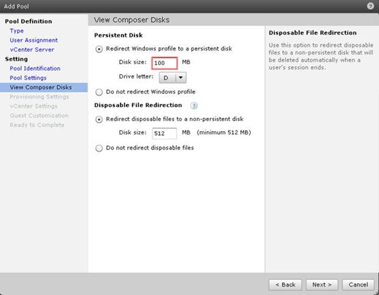This screenshot has height=295, width=379.
Task: Click the persistent Disk size field showing 100
Action: pyautogui.click(x=165, y=63)
